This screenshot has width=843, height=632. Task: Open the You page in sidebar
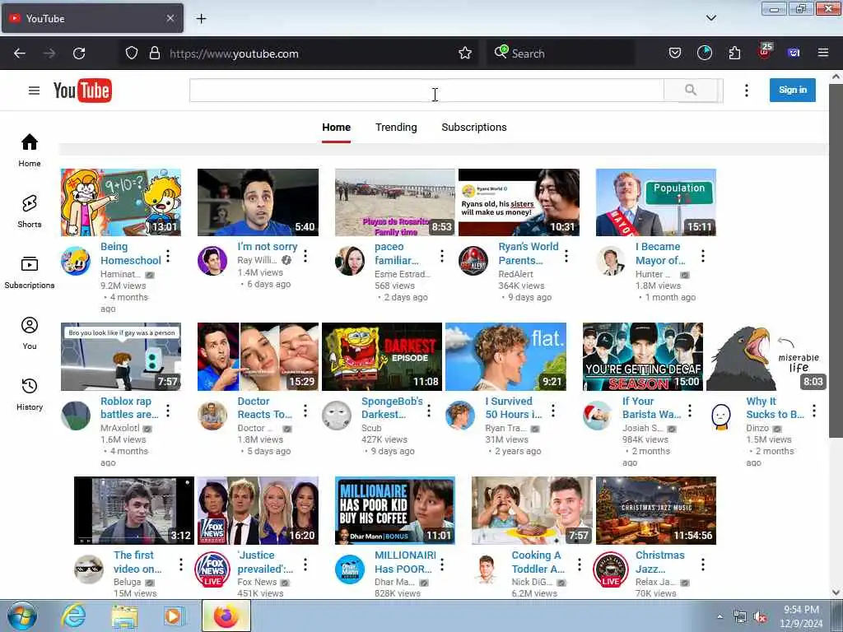[30, 333]
